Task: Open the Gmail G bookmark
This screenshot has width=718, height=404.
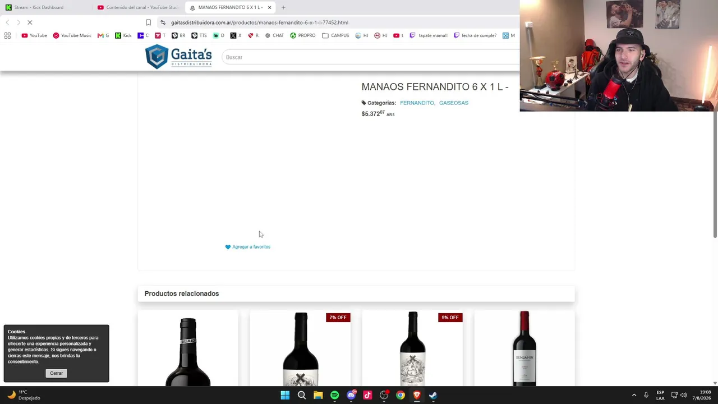Action: coord(103,35)
